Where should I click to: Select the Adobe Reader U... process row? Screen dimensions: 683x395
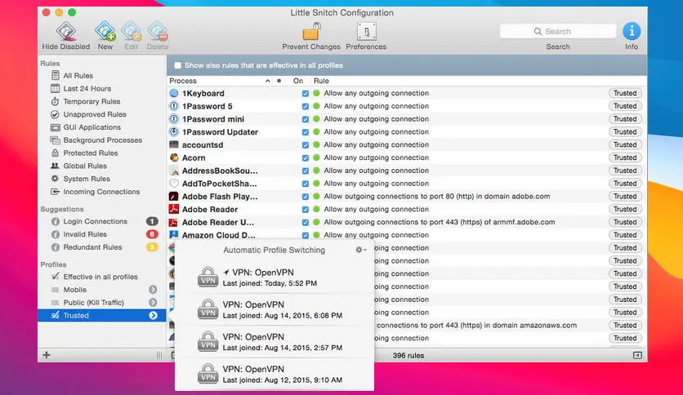(407, 222)
